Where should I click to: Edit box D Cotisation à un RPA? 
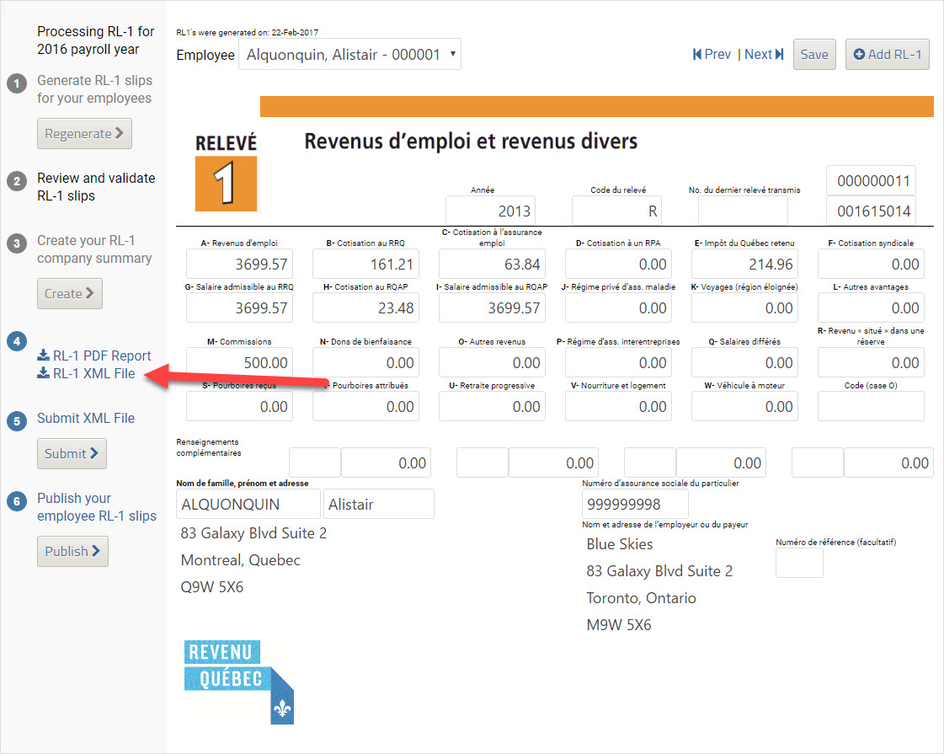(x=618, y=264)
